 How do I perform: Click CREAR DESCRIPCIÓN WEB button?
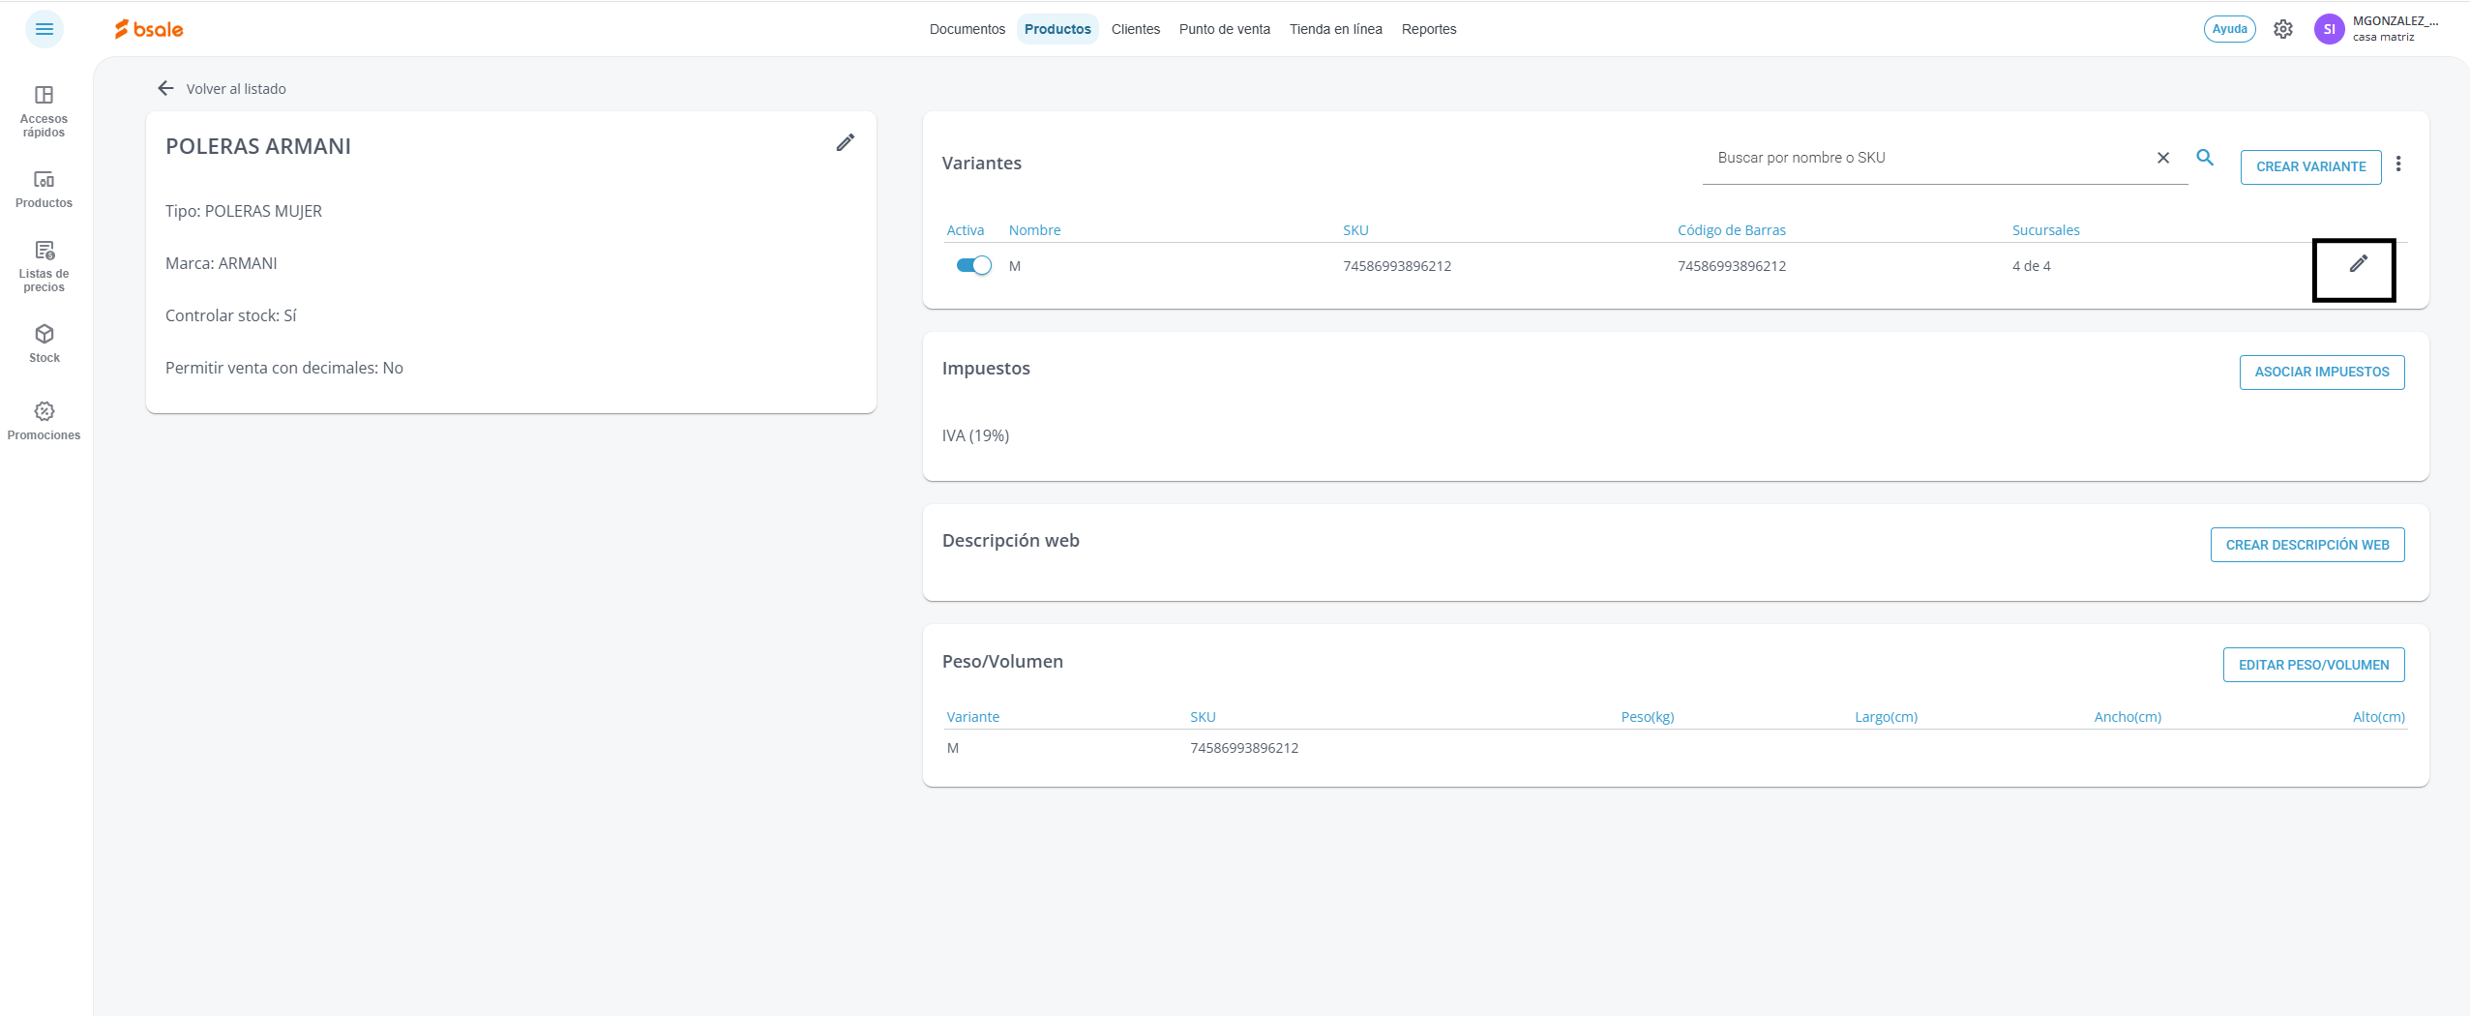tap(2307, 545)
